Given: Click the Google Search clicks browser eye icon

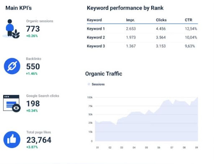Looking at the screenshot, I should (x=12, y=103).
